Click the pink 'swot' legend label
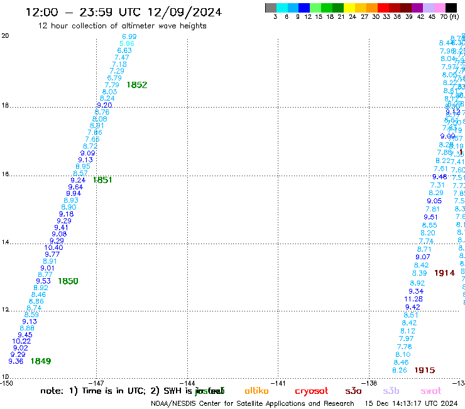This screenshot has width=465, height=409. (x=431, y=391)
